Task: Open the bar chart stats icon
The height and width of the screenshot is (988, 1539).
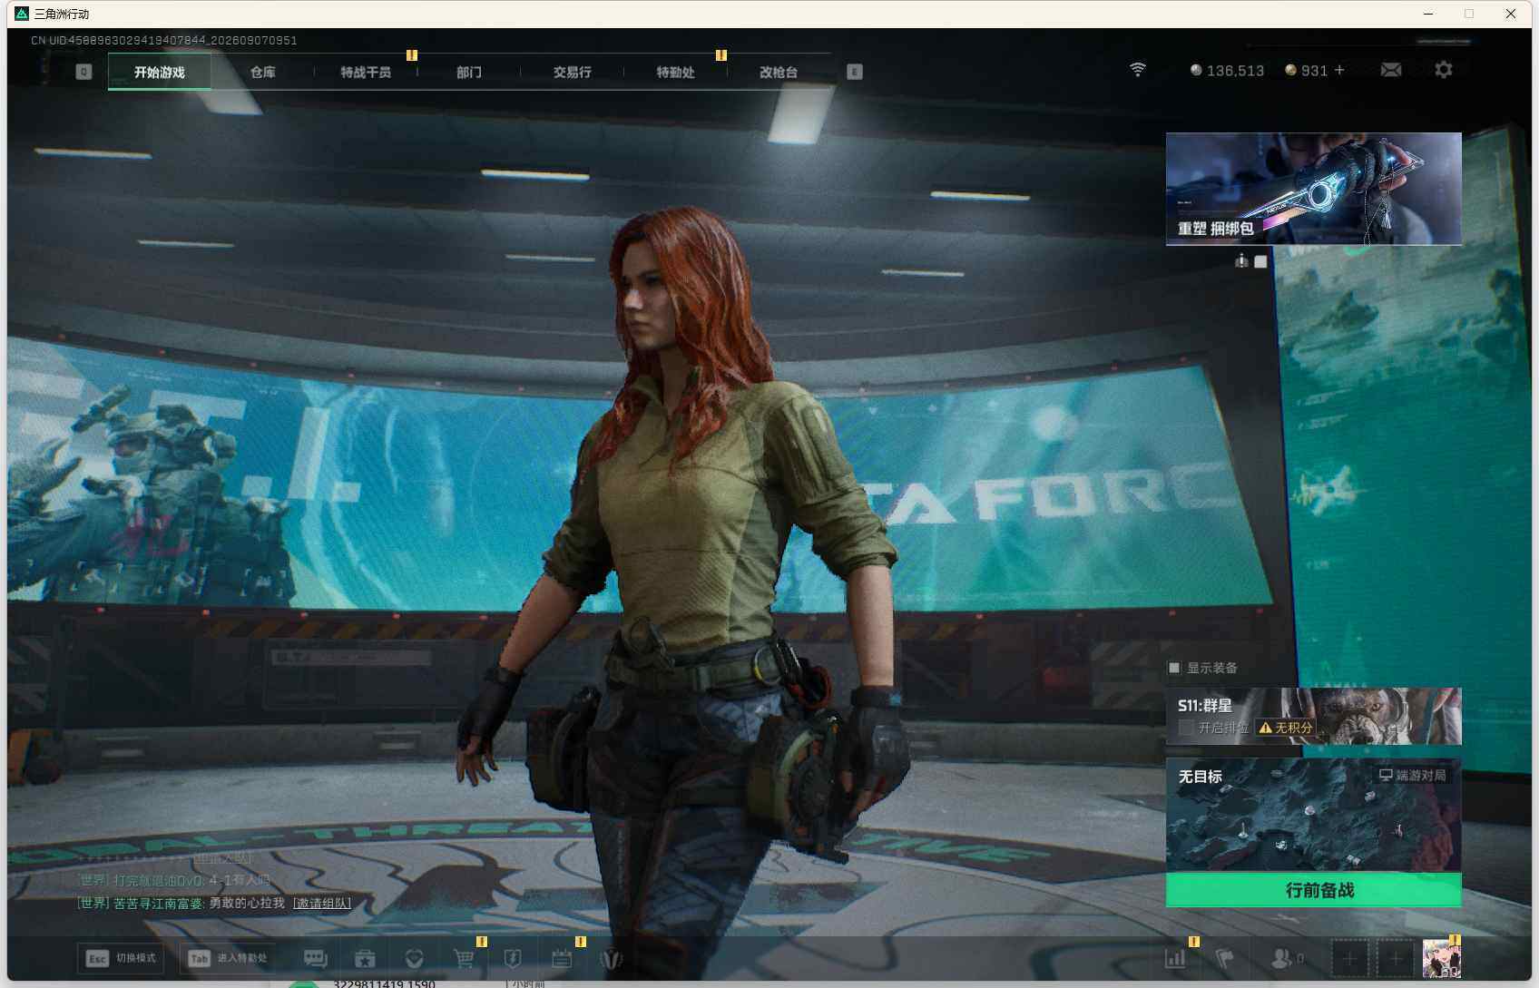Action: coord(1175,958)
